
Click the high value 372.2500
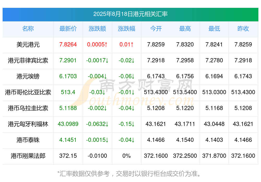185,156
